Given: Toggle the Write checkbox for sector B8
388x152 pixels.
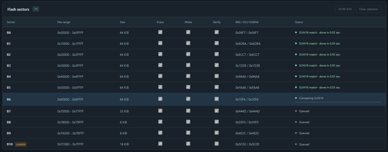Looking at the screenshot, I should [x=188, y=122].
